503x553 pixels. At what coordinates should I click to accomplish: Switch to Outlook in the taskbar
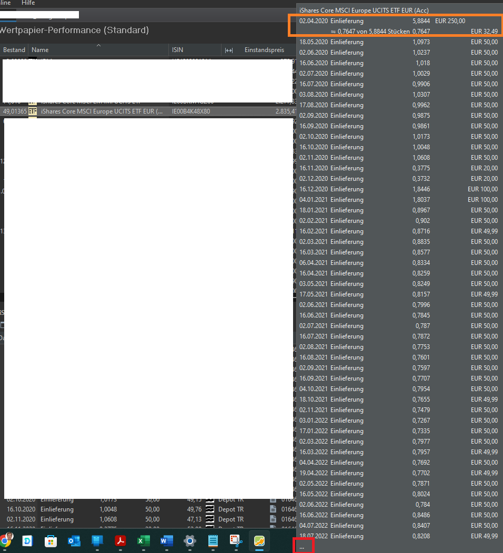74,541
